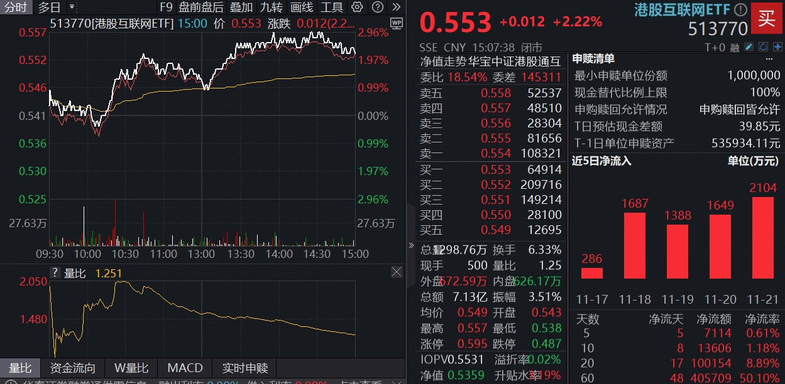Click info icon next to 港股互联网ETF name
Image resolution: width=785 pixels, height=384 pixels.
pyautogui.click(x=741, y=9)
